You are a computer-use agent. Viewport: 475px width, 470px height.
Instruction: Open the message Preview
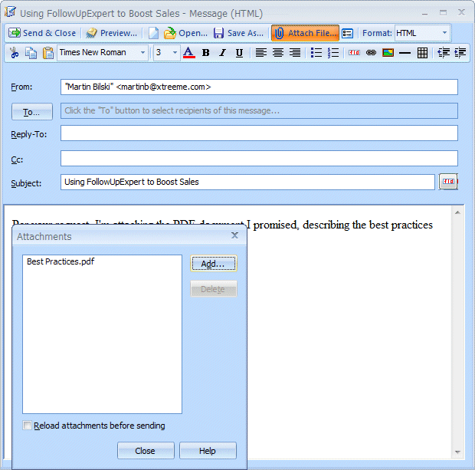point(112,33)
